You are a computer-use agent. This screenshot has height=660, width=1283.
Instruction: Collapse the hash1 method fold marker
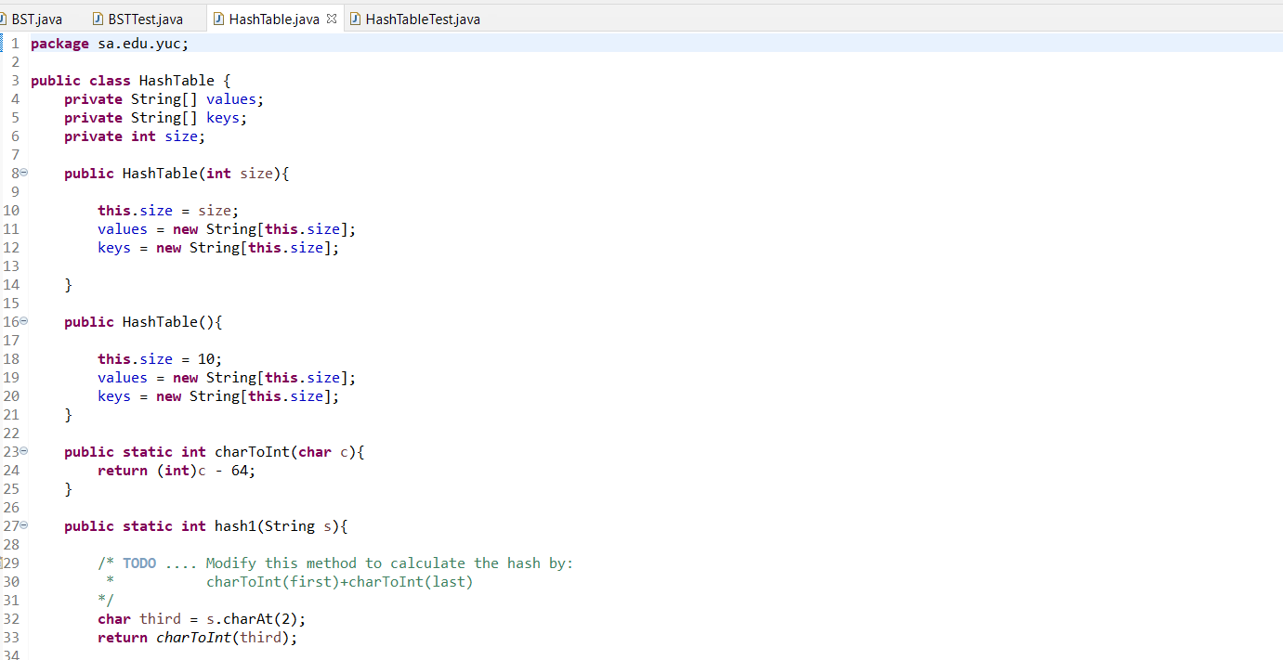[x=22, y=525]
